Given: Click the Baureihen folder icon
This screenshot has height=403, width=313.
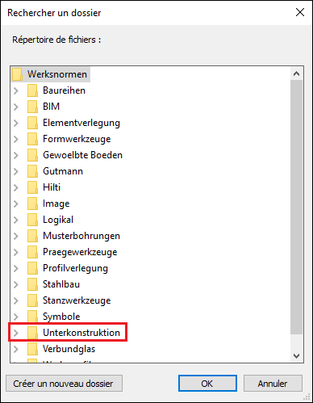Looking at the screenshot, I should coord(32,90).
